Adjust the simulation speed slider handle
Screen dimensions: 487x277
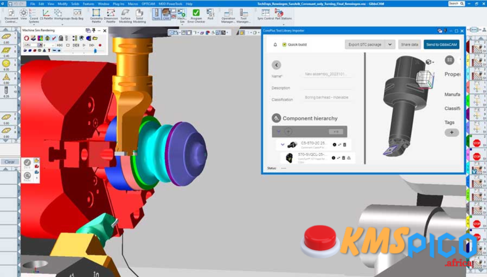pyautogui.click(x=95, y=50)
